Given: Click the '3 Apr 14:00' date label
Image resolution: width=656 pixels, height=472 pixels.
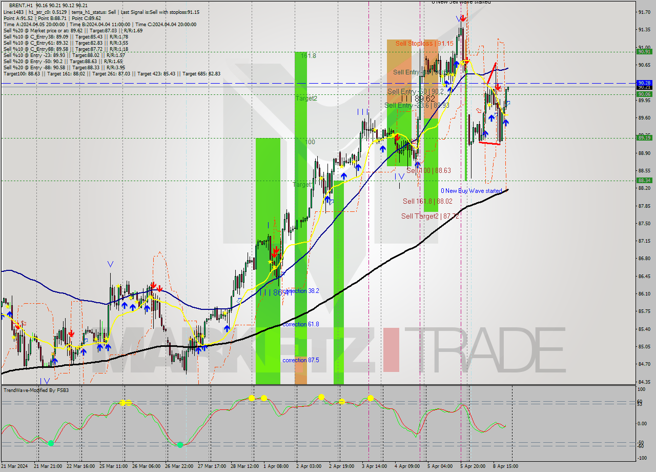Looking at the screenshot, I should 374,466.
